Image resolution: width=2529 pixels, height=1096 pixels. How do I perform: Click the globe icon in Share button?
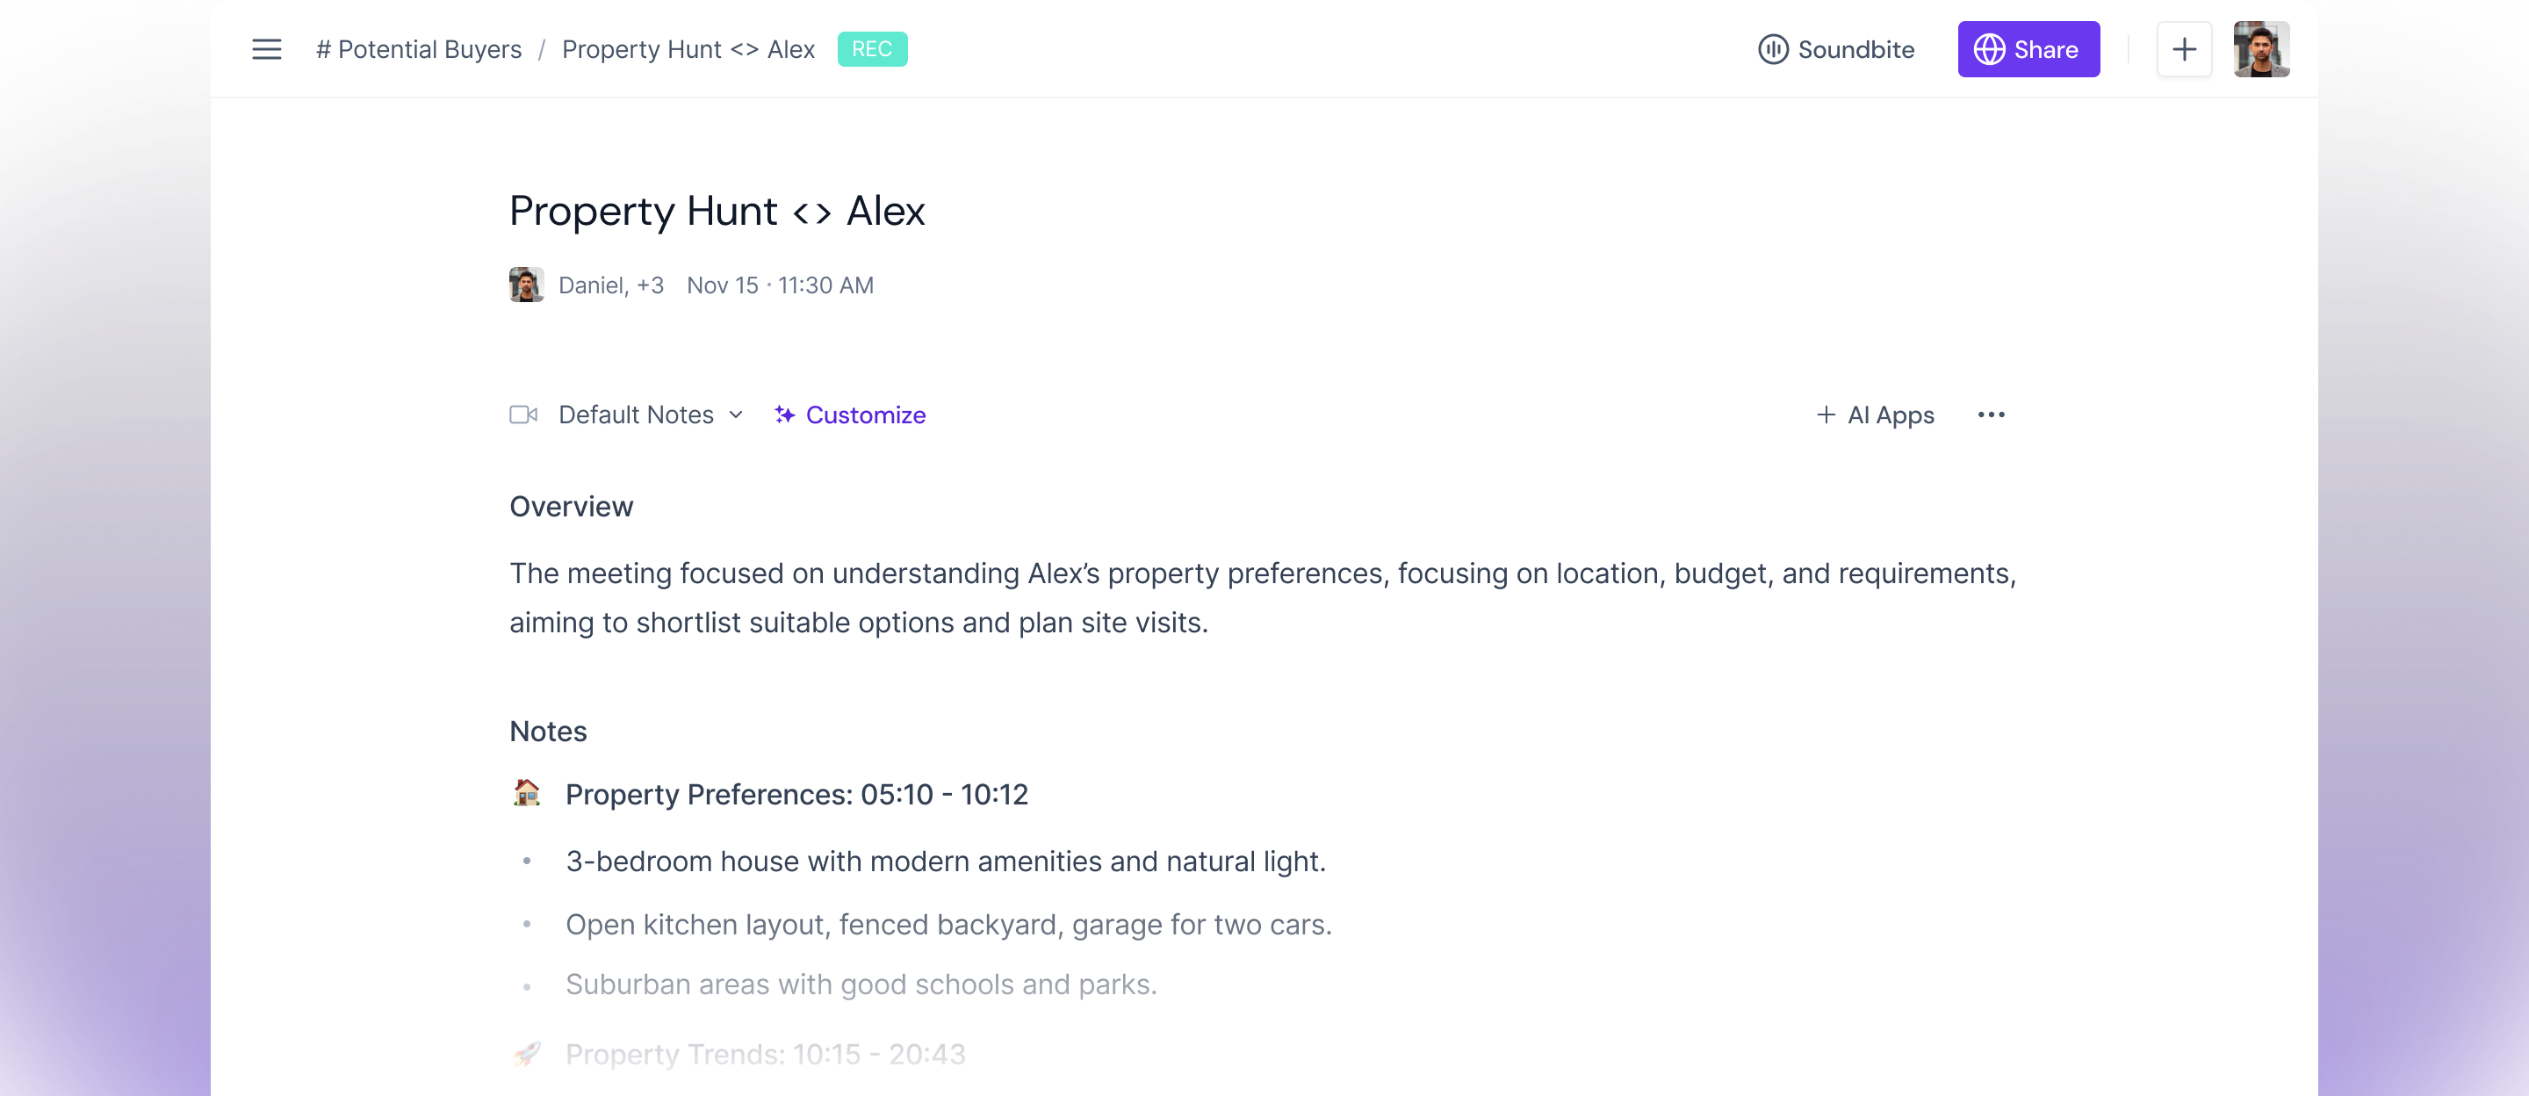tap(1988, 49)
